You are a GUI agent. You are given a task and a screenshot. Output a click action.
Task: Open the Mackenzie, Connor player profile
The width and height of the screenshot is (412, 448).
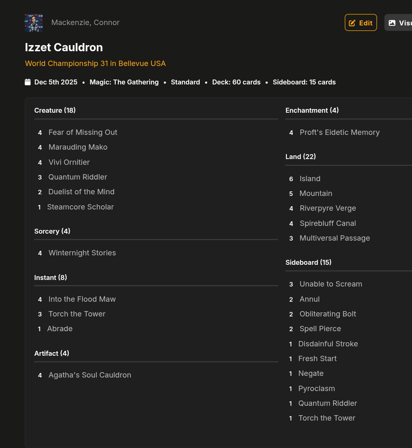[85, 23]
